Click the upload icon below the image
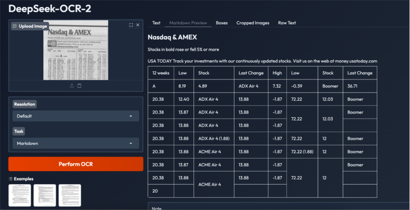This screenshot has width=410, height=210. tap(72, 86)
